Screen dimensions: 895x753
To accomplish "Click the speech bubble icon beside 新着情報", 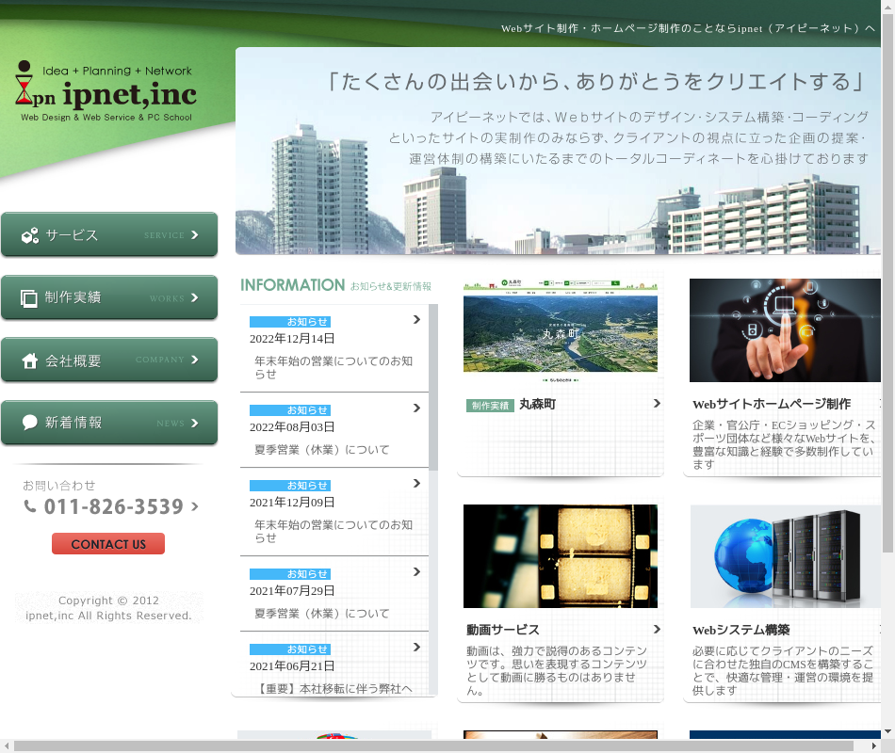I will [30, 423].
